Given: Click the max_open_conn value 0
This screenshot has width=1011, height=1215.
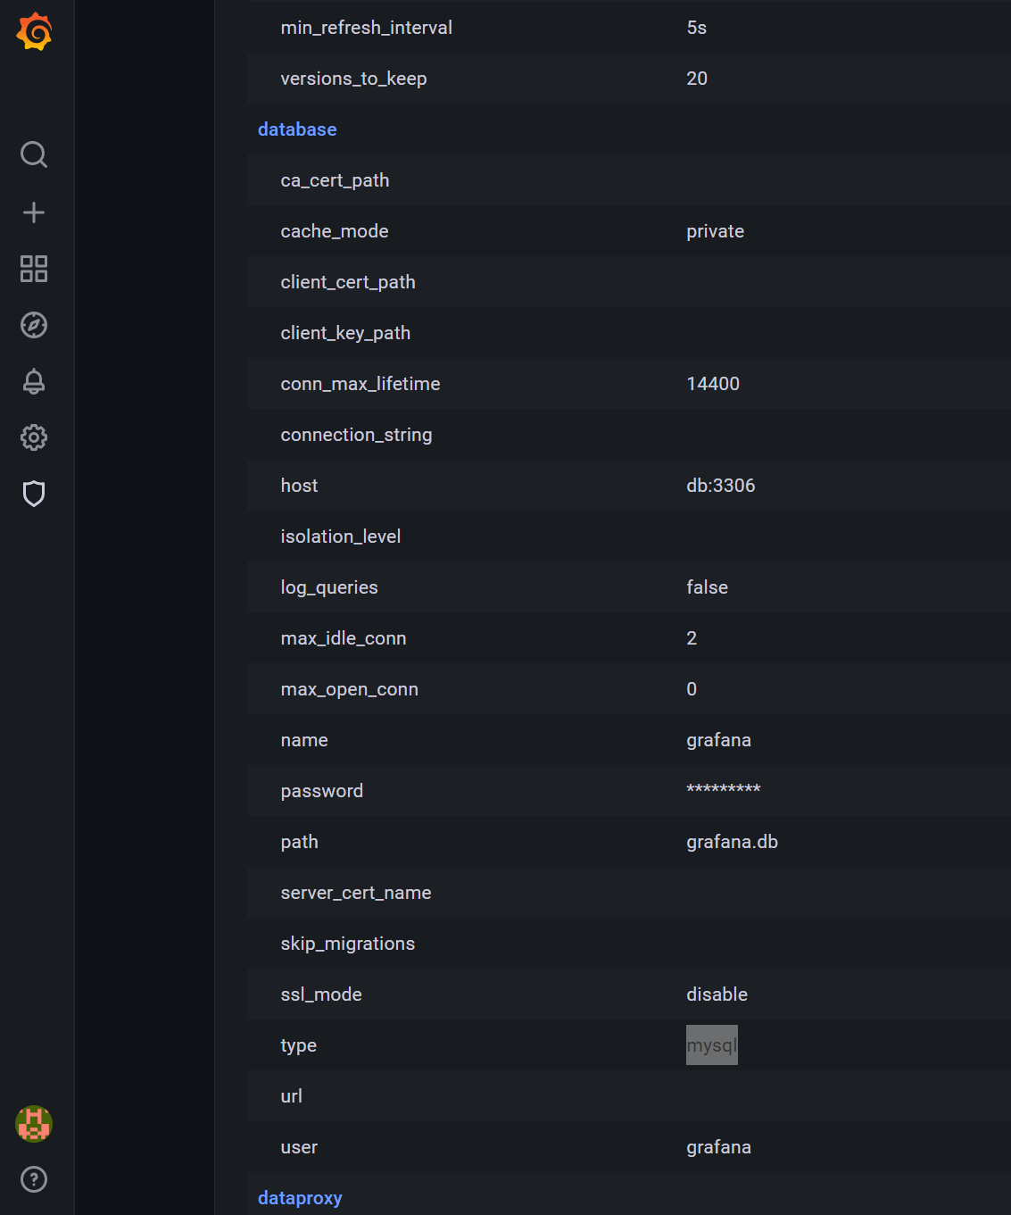Looking at the screenshot, I should [x=692, y=689].
